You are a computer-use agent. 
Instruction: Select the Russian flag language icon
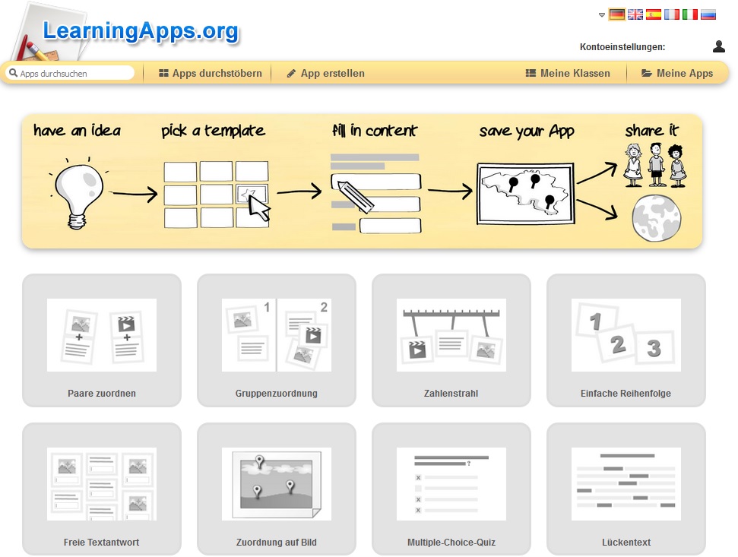click(708, 14)
